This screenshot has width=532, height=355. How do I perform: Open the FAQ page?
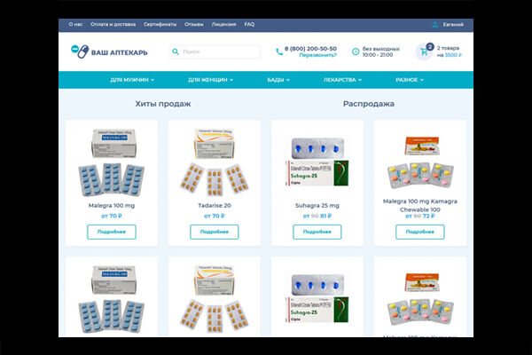249,25
